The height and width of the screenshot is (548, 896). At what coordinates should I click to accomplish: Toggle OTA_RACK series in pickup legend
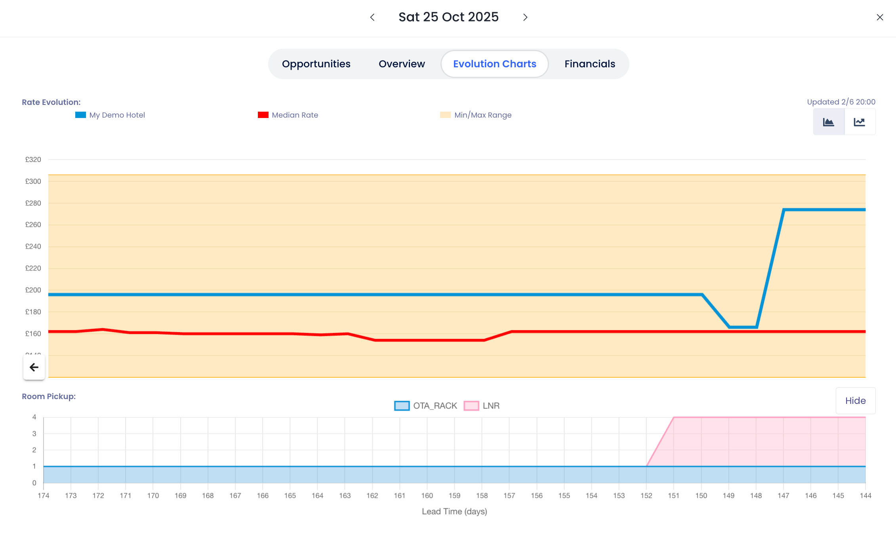435,406
